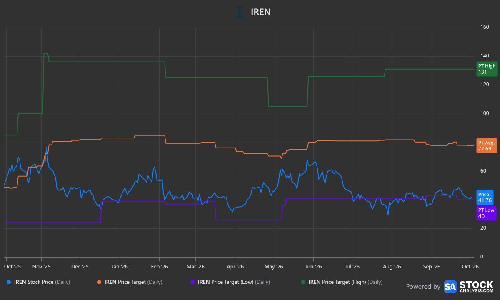Screen dimensions: 500x300
Task: Click the 60 y-axis value
Action: coord(483,171)
